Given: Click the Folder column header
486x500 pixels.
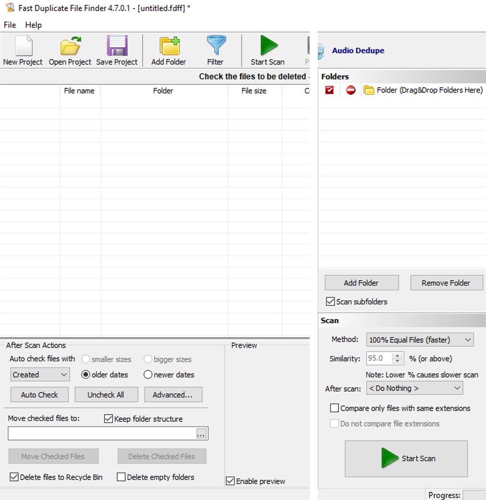Looking at the screenshot, I should click(164, 91).
